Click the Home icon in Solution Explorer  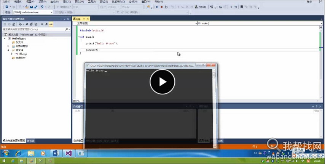pyautogui.click(x=14, y=24)
